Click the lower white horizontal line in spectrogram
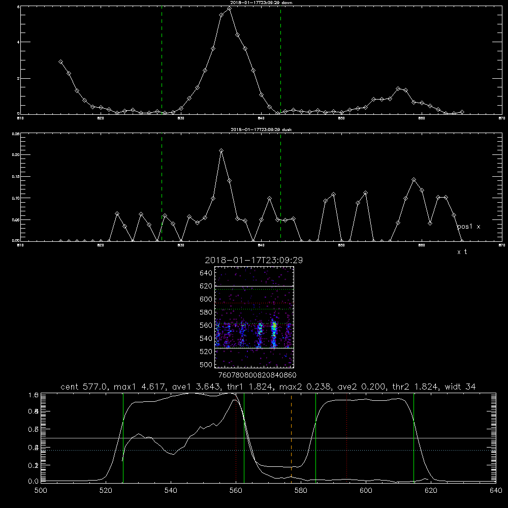Viewport: 508px width, 508px height. (254, 348)
